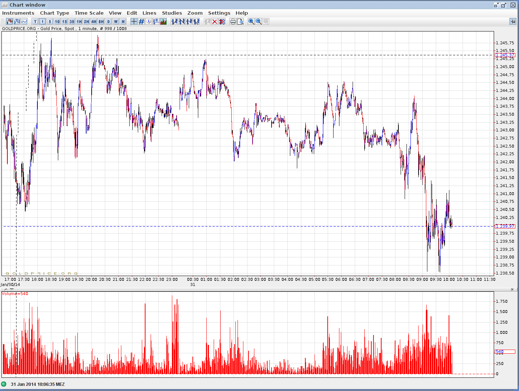
Task: Open the Time Scale menu
Action: [89, 13]
